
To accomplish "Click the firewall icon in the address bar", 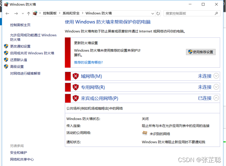I will pos(35,13).
